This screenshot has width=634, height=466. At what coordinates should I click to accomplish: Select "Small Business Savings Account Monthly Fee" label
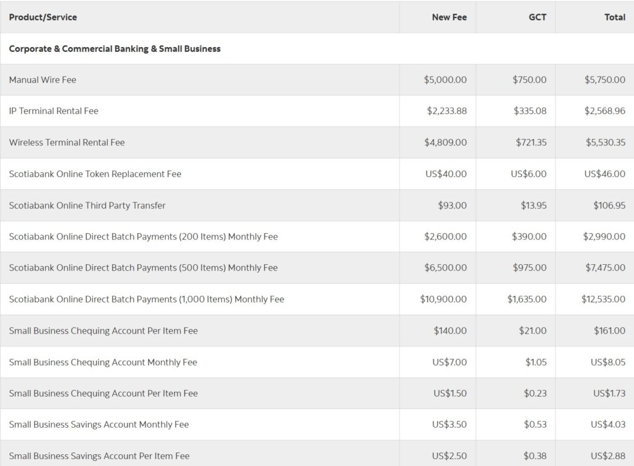point(99,425)
